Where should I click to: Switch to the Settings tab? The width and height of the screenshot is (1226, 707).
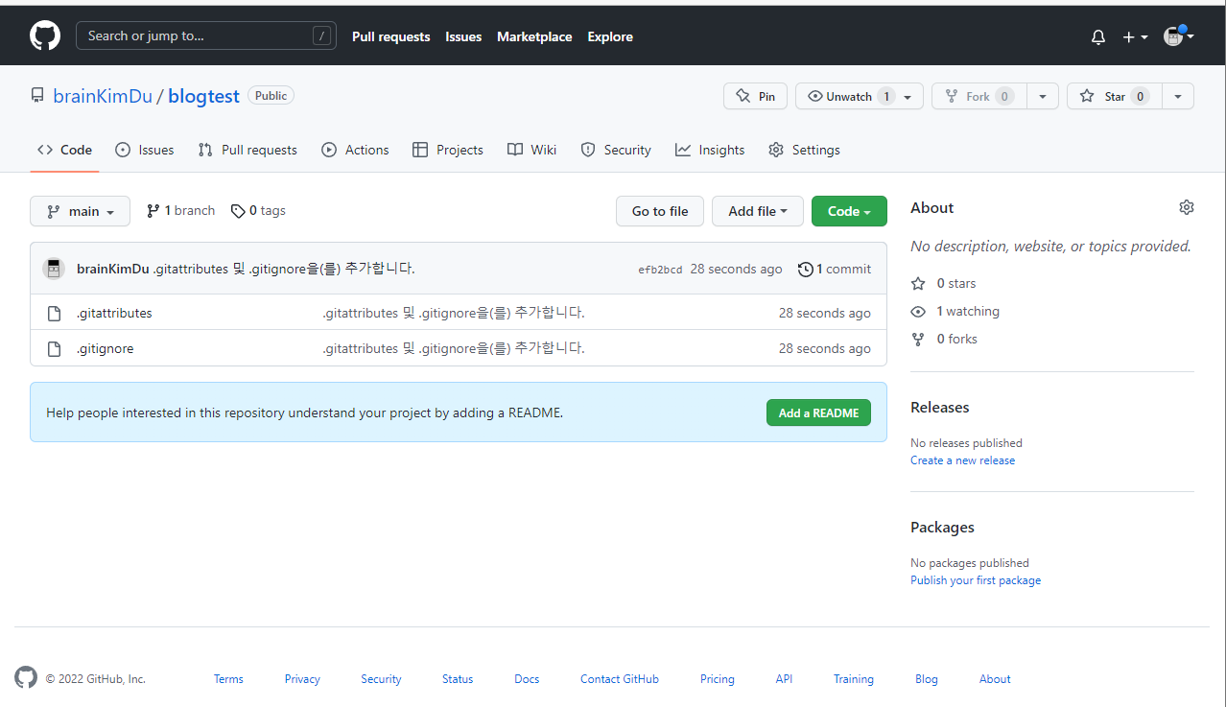click(x=804, y=150)
